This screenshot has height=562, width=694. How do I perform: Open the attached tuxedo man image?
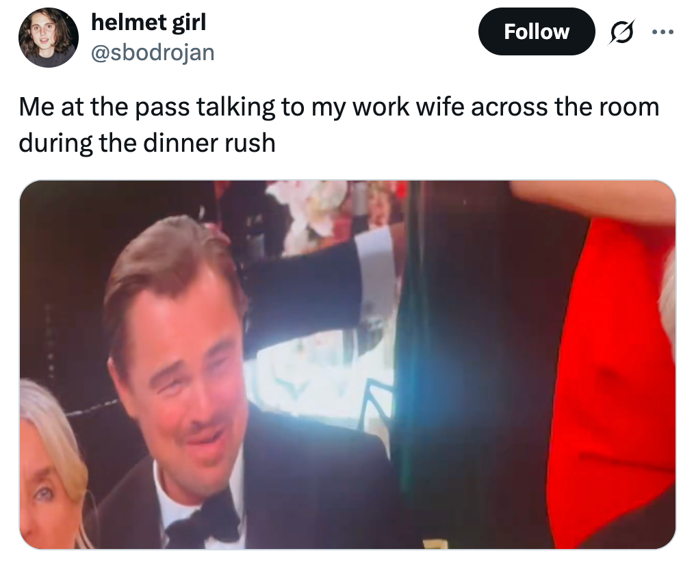click(x=348, y=364)
